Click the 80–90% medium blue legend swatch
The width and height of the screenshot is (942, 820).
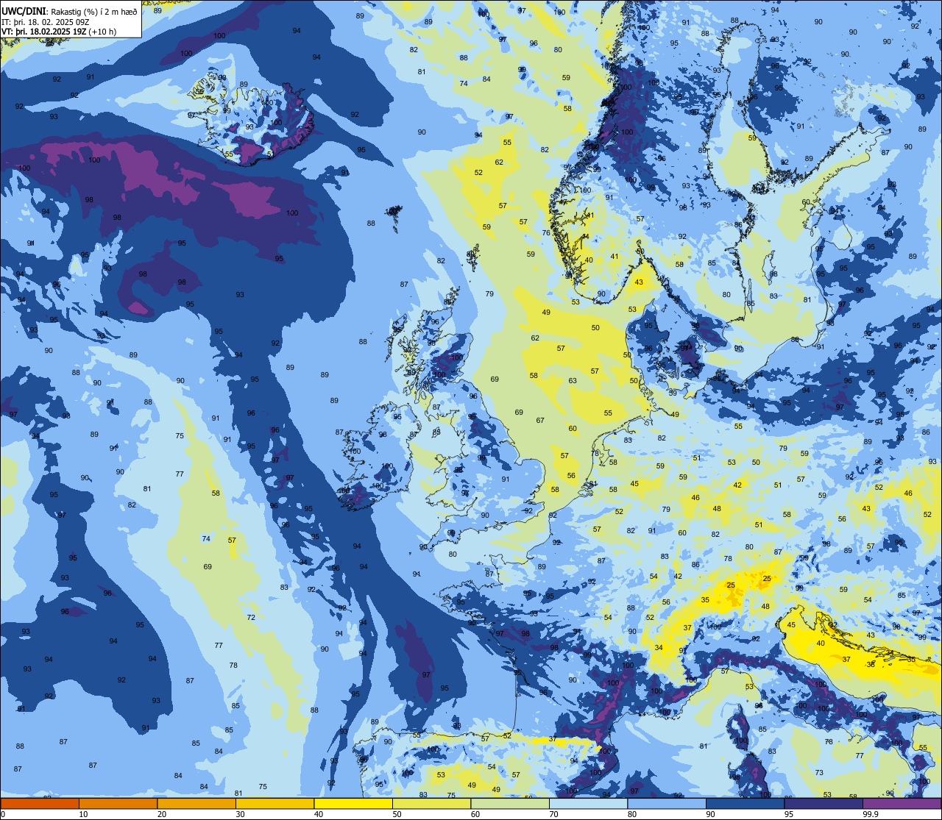pyautogui.click(x=667, y=803)
